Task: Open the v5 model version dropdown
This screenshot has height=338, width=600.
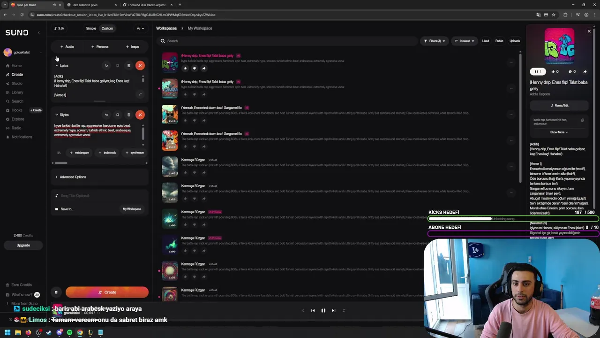Action: click(x=140, y=28)
